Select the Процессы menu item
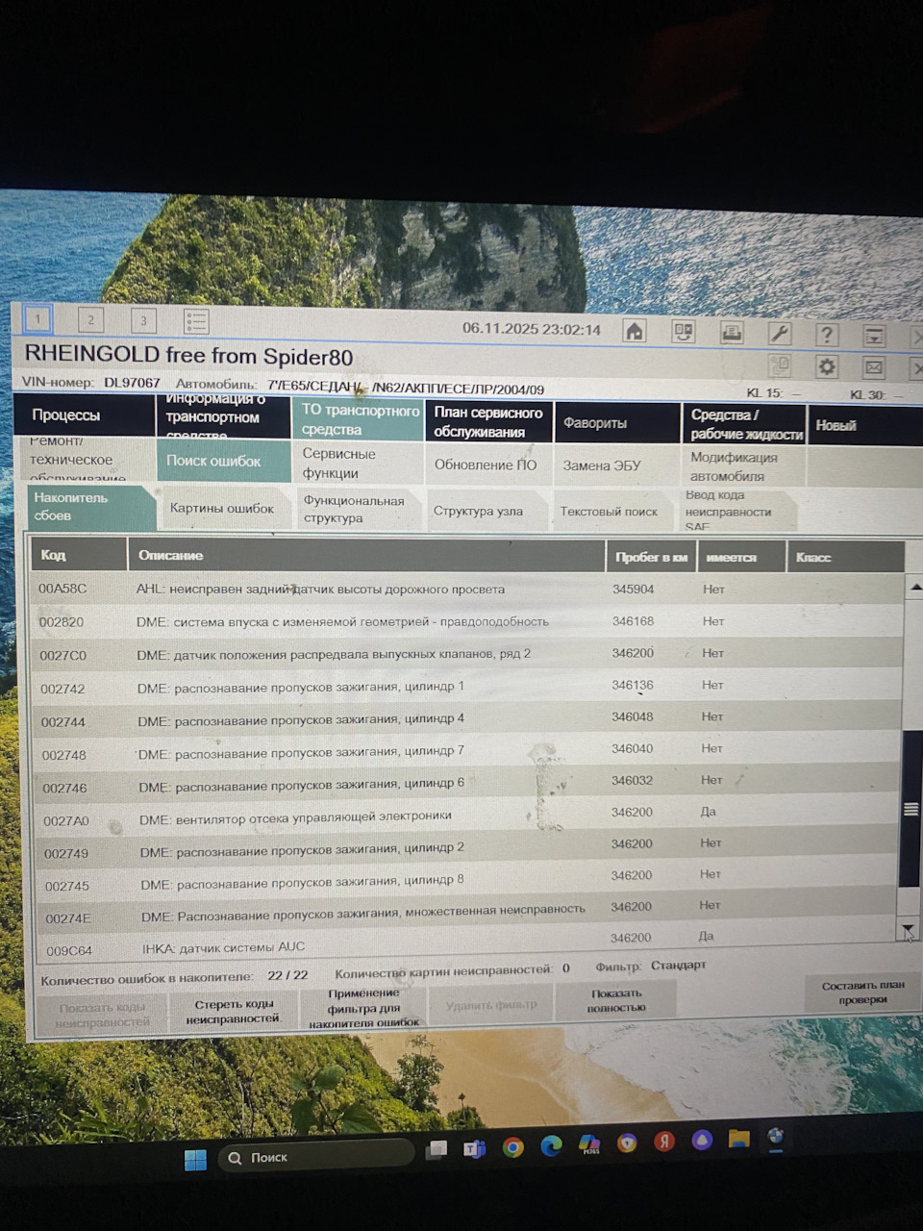 coord(65,415)
